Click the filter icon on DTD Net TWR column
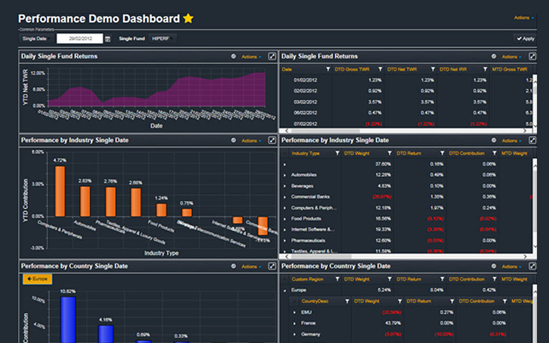The image size is (549, 343). tap(433, 70)
